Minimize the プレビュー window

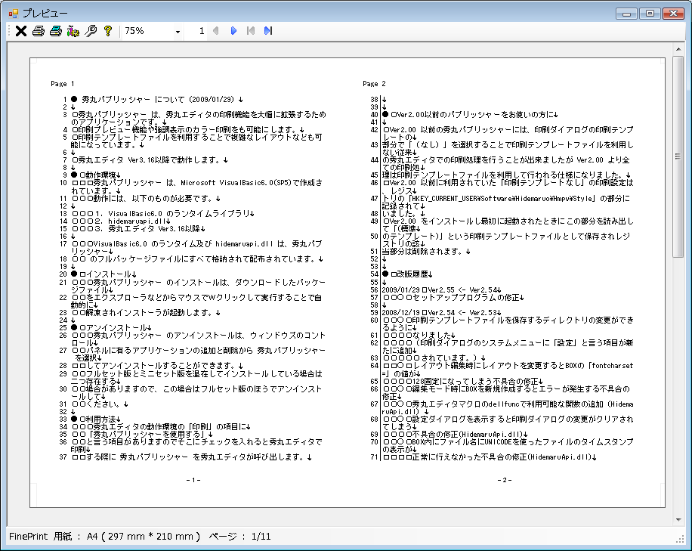626,13
